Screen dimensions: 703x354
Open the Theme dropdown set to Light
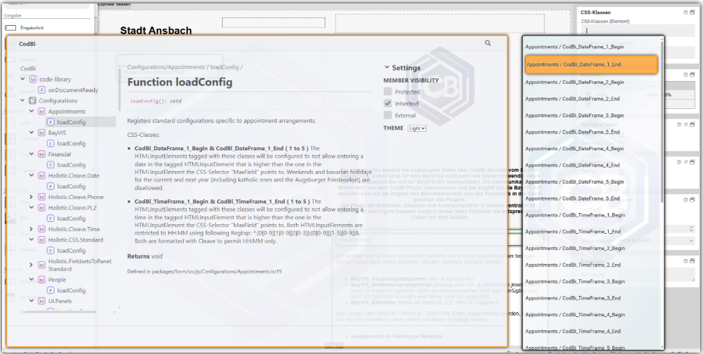(417, 128)
